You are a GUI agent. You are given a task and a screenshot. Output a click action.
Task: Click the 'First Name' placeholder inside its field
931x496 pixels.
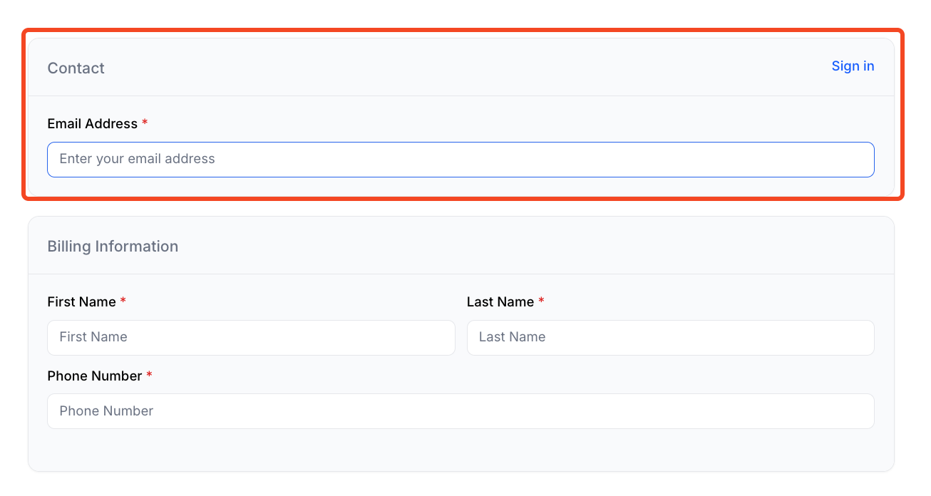coord(93,337)
